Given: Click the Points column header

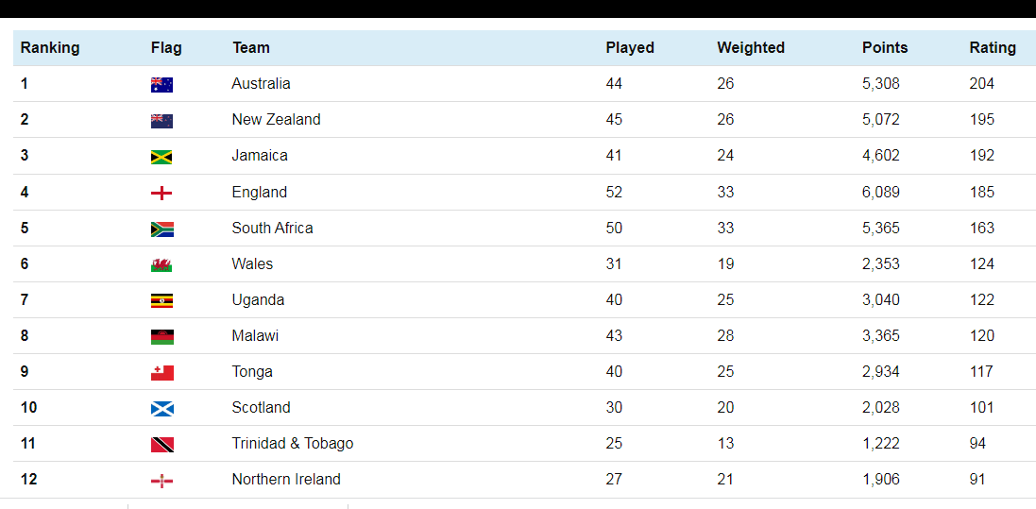Looking at the screenshot, I should point(885,47).
